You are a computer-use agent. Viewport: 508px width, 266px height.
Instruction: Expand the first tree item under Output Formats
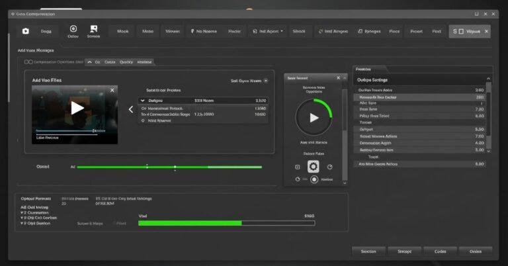[x=22, y=212]
